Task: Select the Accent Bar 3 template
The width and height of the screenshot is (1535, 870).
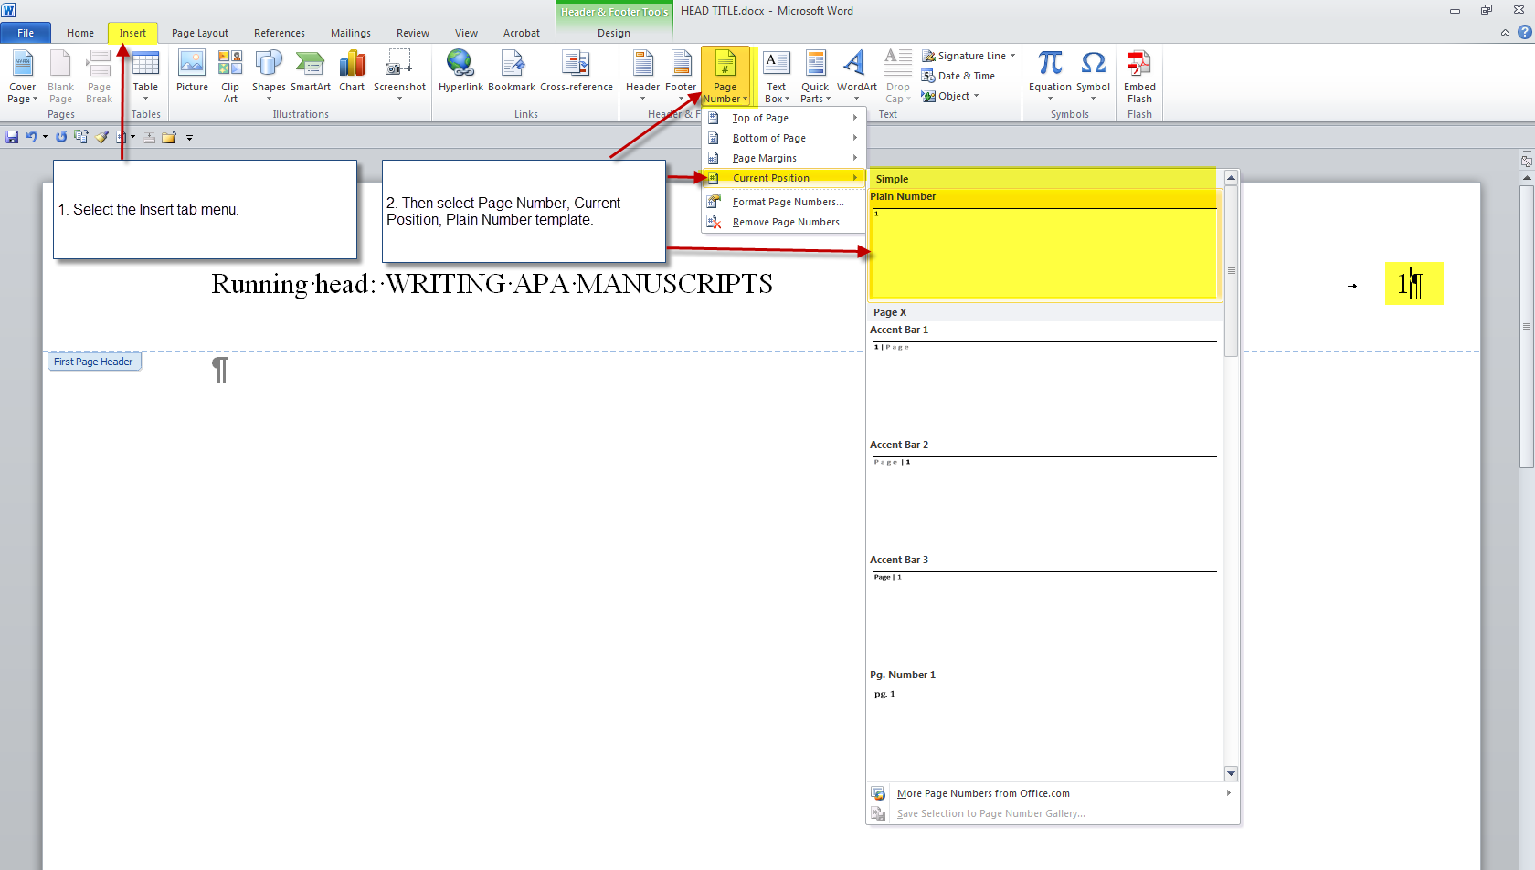Action: point(1043,607)
